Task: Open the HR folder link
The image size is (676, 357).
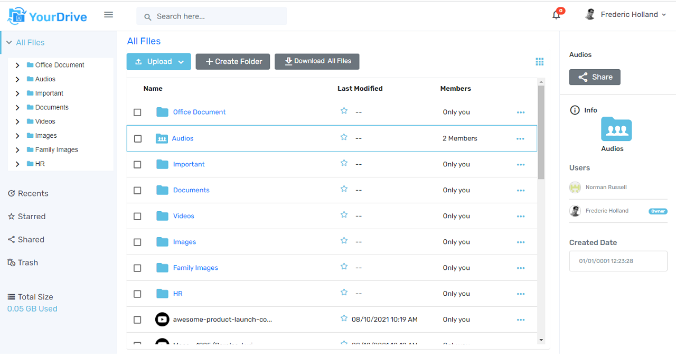Action: (177, 293)
